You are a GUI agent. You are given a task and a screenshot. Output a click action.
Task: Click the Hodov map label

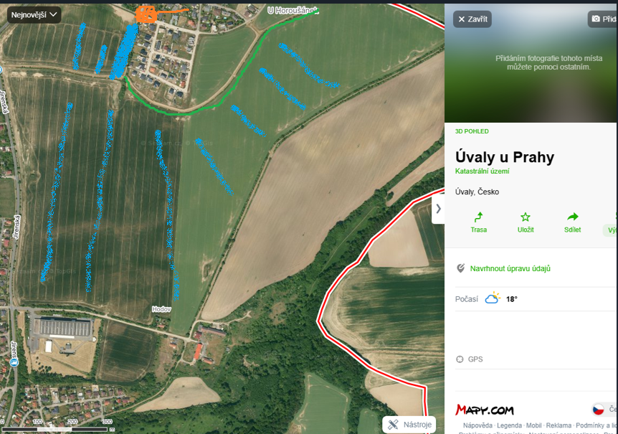[161, 309]
